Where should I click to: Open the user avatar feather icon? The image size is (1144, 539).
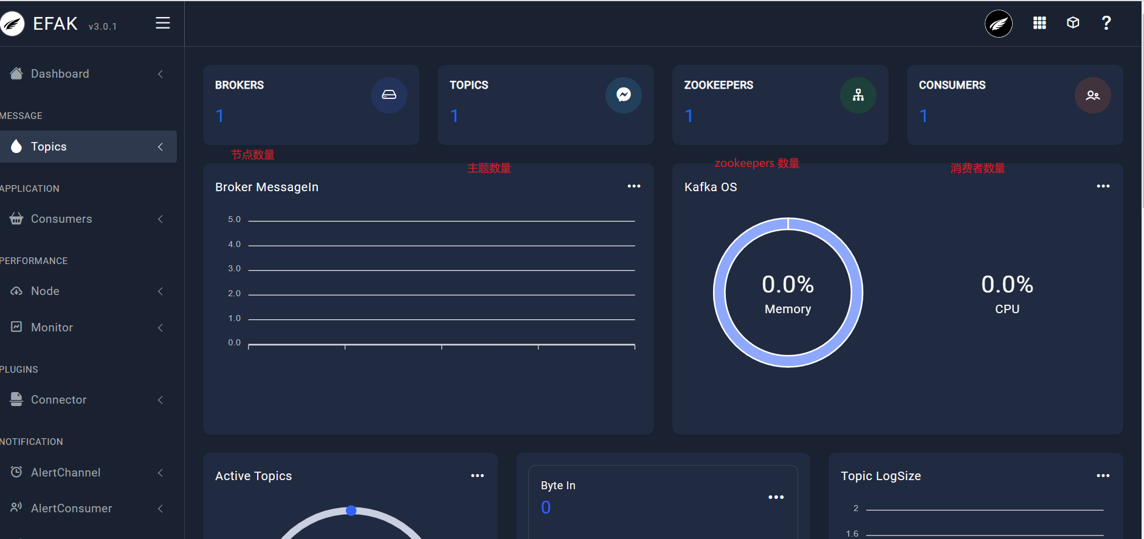click(999, 24)
